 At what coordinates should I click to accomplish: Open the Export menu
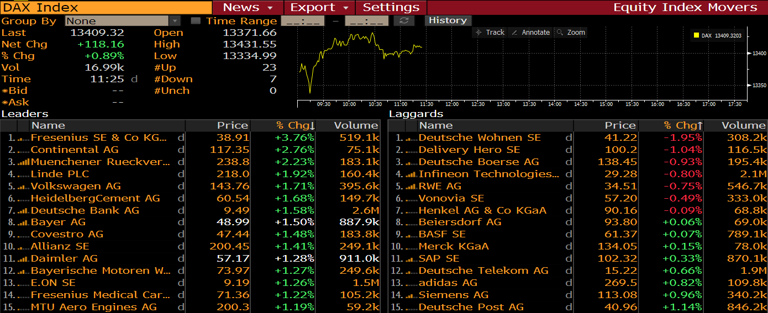point(319,7)
